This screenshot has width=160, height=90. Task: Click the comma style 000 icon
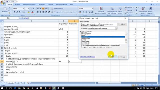[x=86, y=12]
